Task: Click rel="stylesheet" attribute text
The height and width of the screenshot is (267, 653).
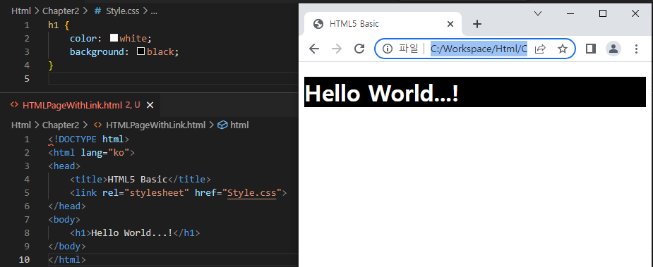Action: coord(145,192)
